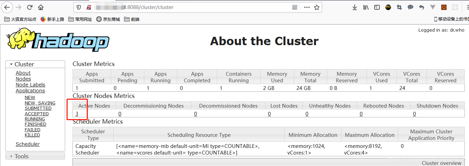Click the gray V-shaped extension icon
This screenshot has height=166, width=469.
[x=433, y=7]
